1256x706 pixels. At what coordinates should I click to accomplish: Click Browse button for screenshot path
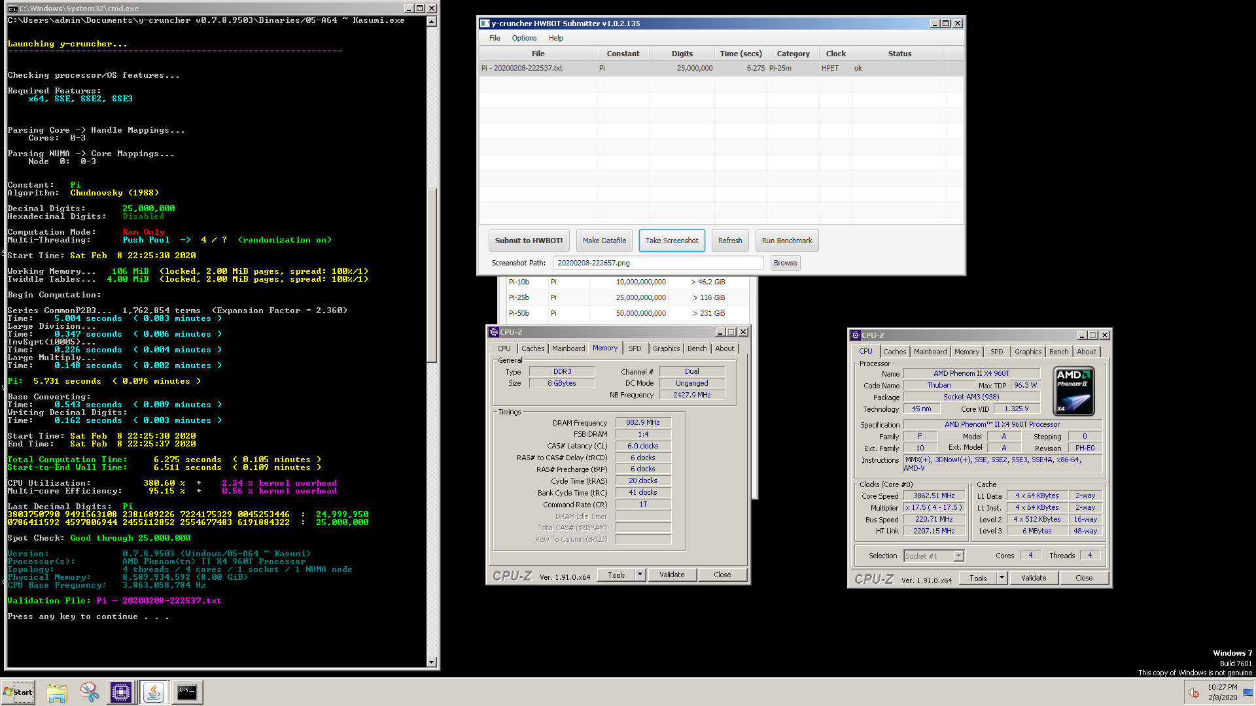coord(785,263)
